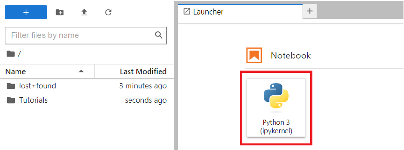Click the 'seconds ago' modified time

coord(146,100)
